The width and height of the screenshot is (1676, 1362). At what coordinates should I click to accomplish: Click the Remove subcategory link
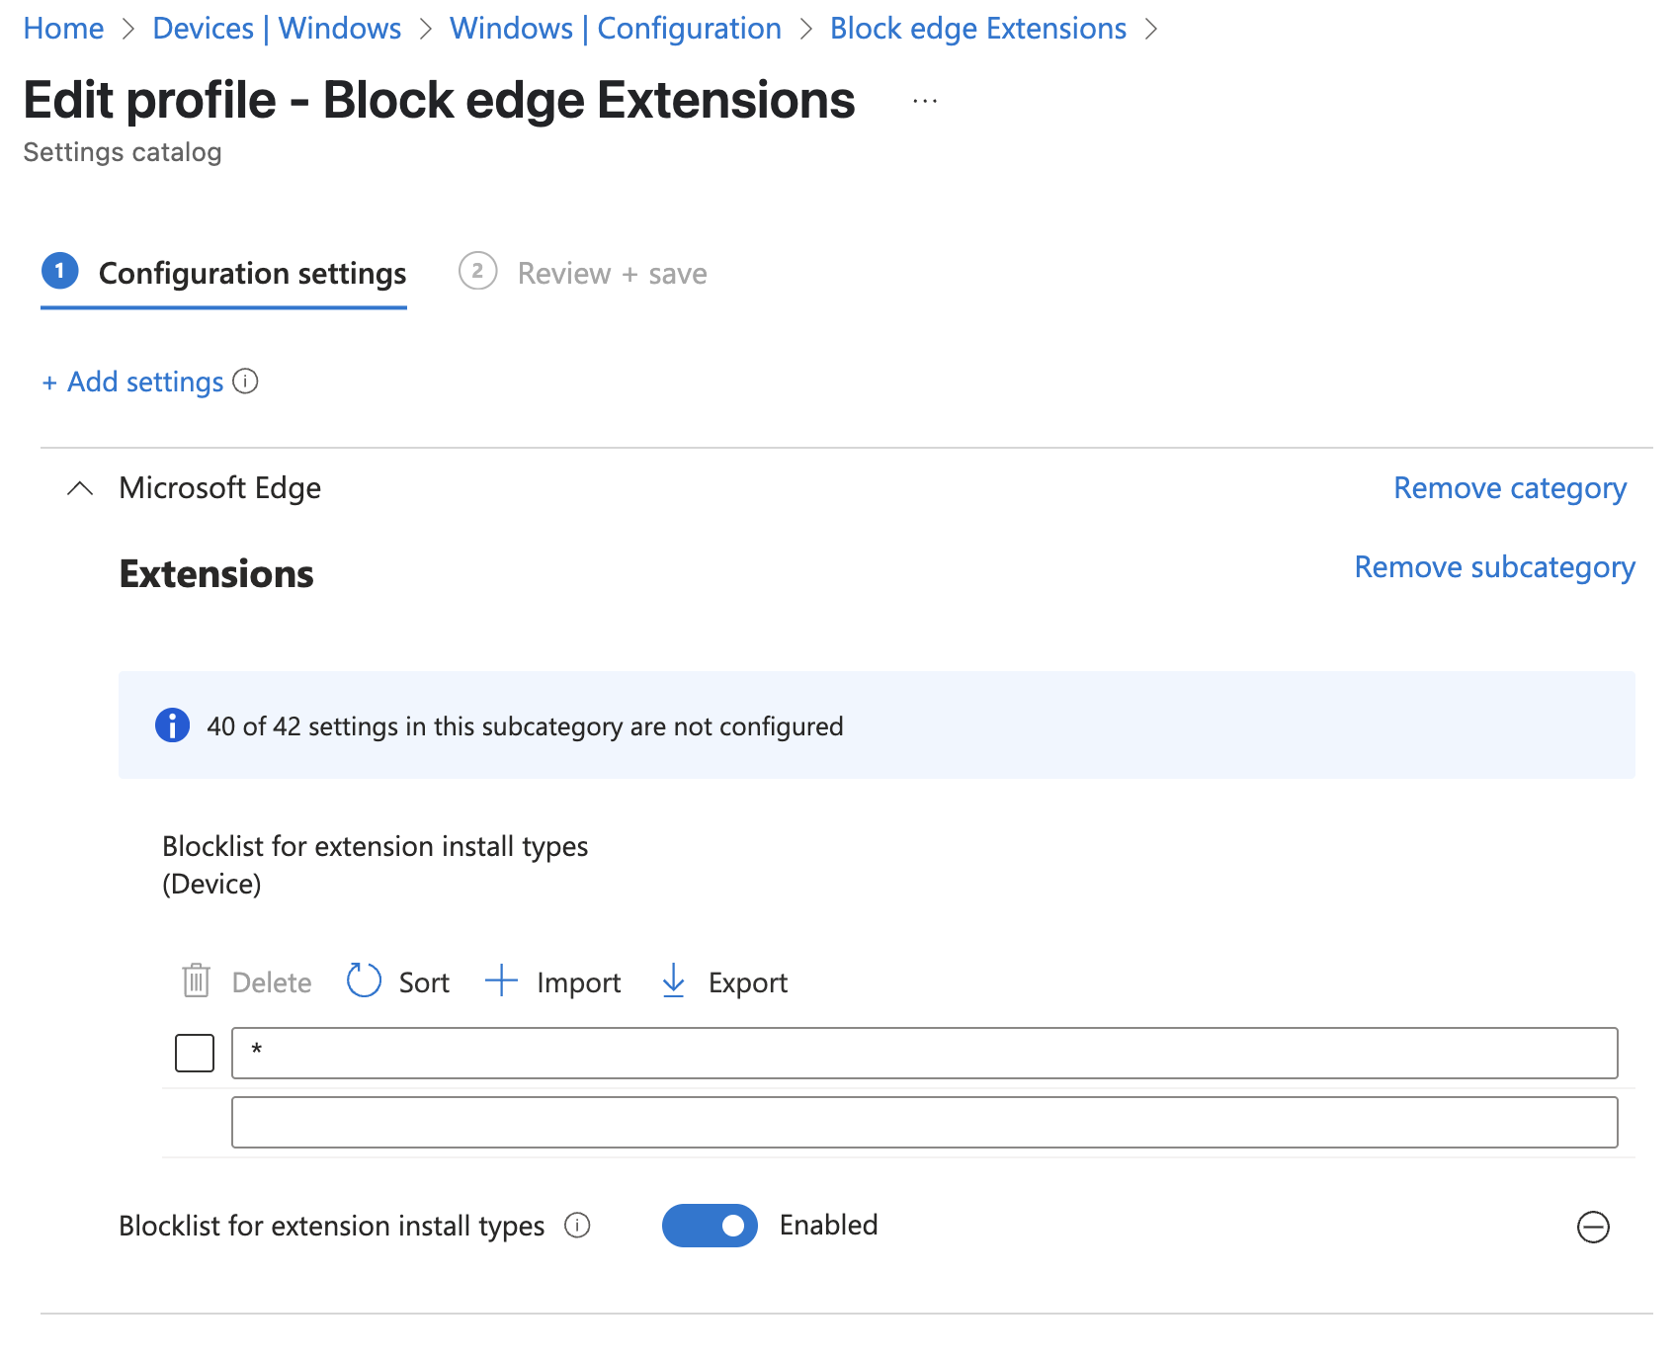point(1494,567)
